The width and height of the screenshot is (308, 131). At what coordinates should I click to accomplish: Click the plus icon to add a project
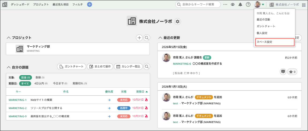pos(139,38)
